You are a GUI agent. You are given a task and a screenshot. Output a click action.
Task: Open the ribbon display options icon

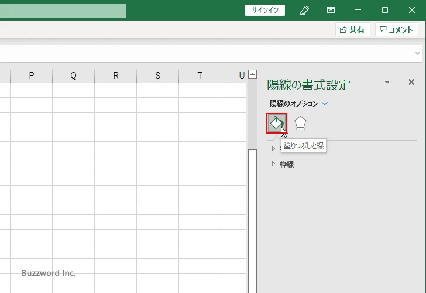point(331,11)
